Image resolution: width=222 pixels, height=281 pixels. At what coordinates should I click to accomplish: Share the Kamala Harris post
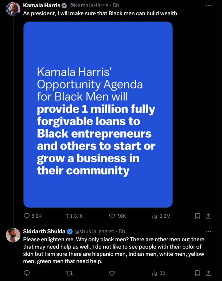pos(209,216)
